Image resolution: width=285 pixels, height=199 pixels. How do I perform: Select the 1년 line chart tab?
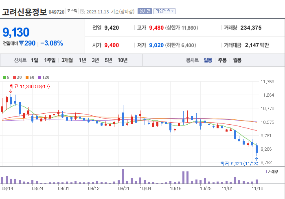(x=82, y=60)
